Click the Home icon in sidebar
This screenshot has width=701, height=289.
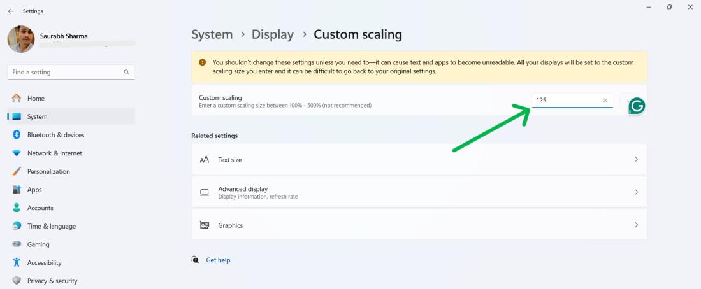pyautogui.click(x=17, y=99)
